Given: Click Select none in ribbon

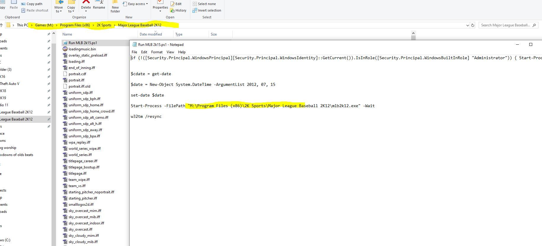Looking at the screenshot, I should [204, 4].
